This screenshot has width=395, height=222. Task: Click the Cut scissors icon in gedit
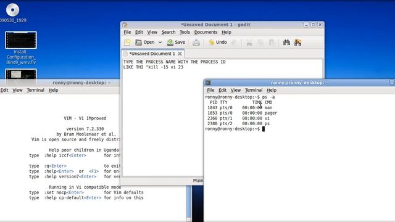[249, 43]
